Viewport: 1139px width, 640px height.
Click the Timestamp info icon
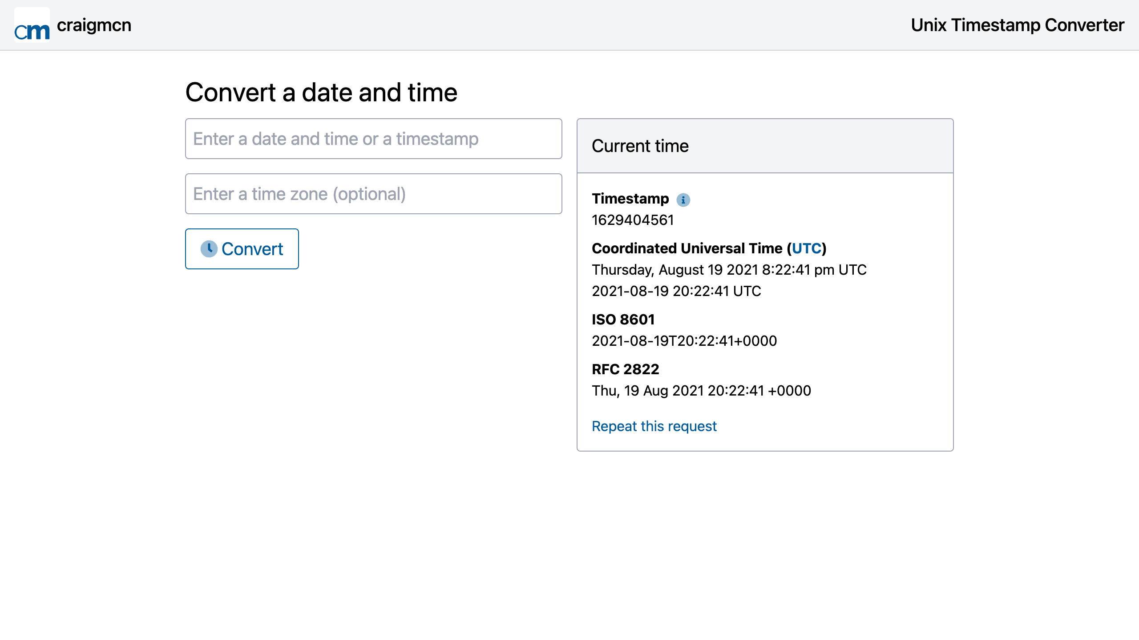point(683,200)
